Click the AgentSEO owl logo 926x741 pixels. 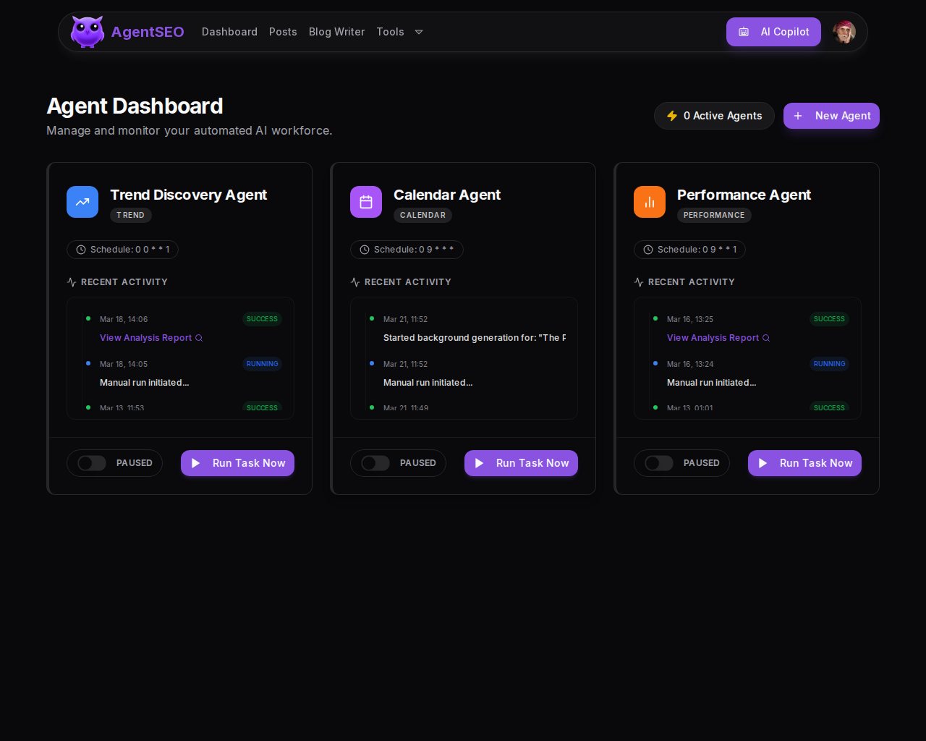86,30
